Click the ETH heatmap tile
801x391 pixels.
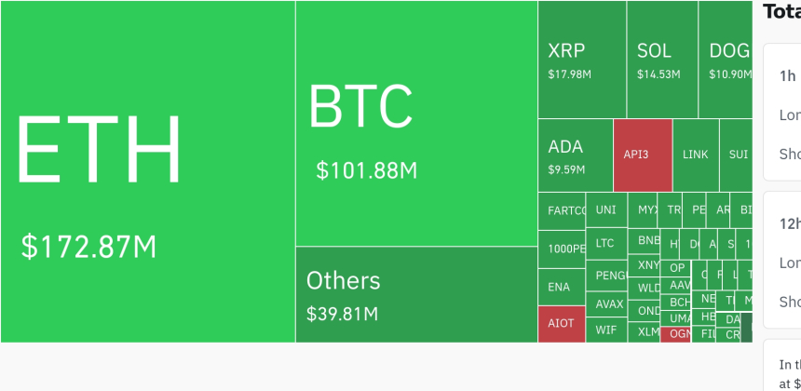click(147, 172)
